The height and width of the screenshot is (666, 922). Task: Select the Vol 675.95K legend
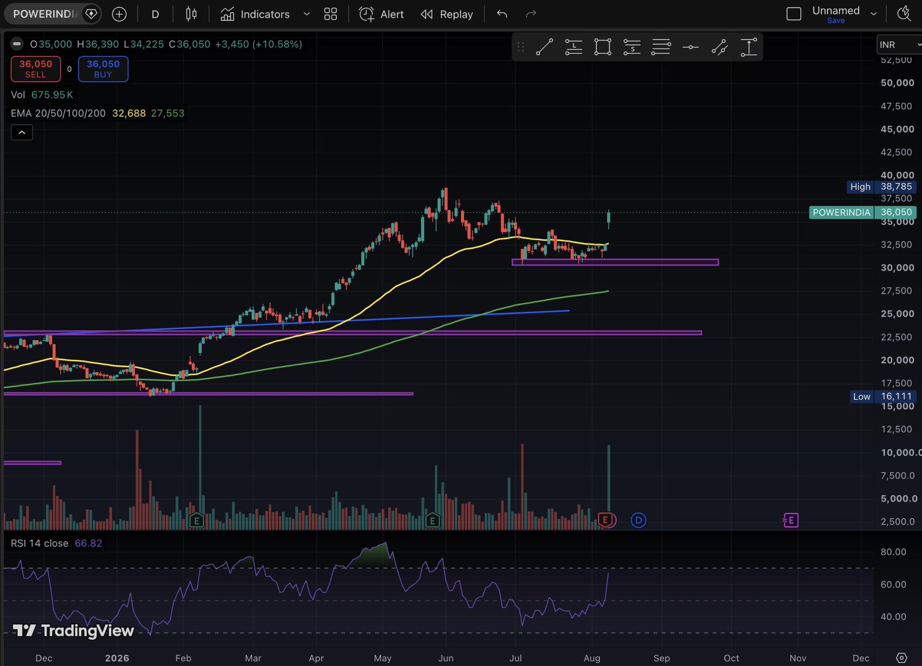click(42, 95)
